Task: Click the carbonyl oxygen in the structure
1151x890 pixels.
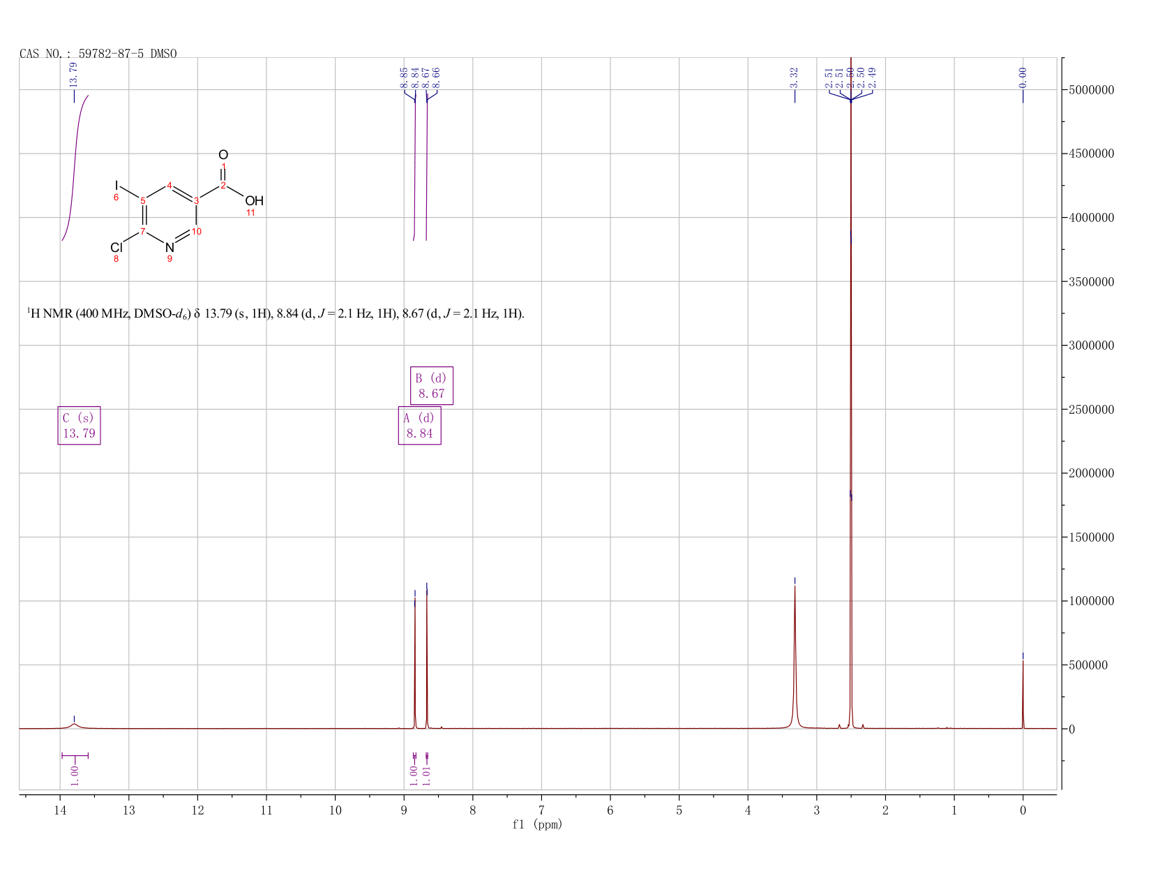Action: pos(223,155)
